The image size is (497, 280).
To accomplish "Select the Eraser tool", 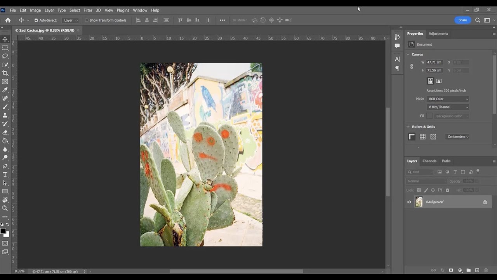I will (5, 132).
